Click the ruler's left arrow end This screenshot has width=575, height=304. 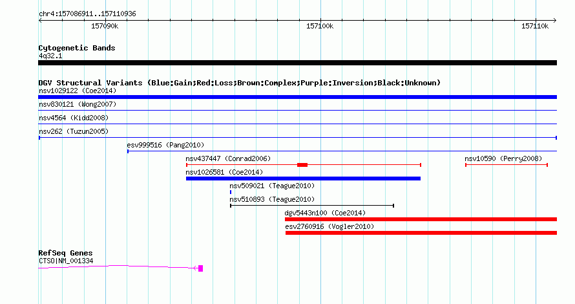pyautogui.click(x=40, y=21)
